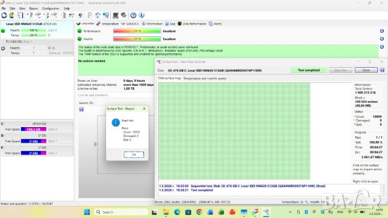The width and height of the screenshot is (388, 218).
Task: Click the save icon next to the Surface Test Close button
Action: click(382, 70)
